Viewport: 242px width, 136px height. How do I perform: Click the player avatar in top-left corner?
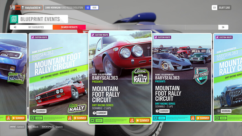point(12,7)
